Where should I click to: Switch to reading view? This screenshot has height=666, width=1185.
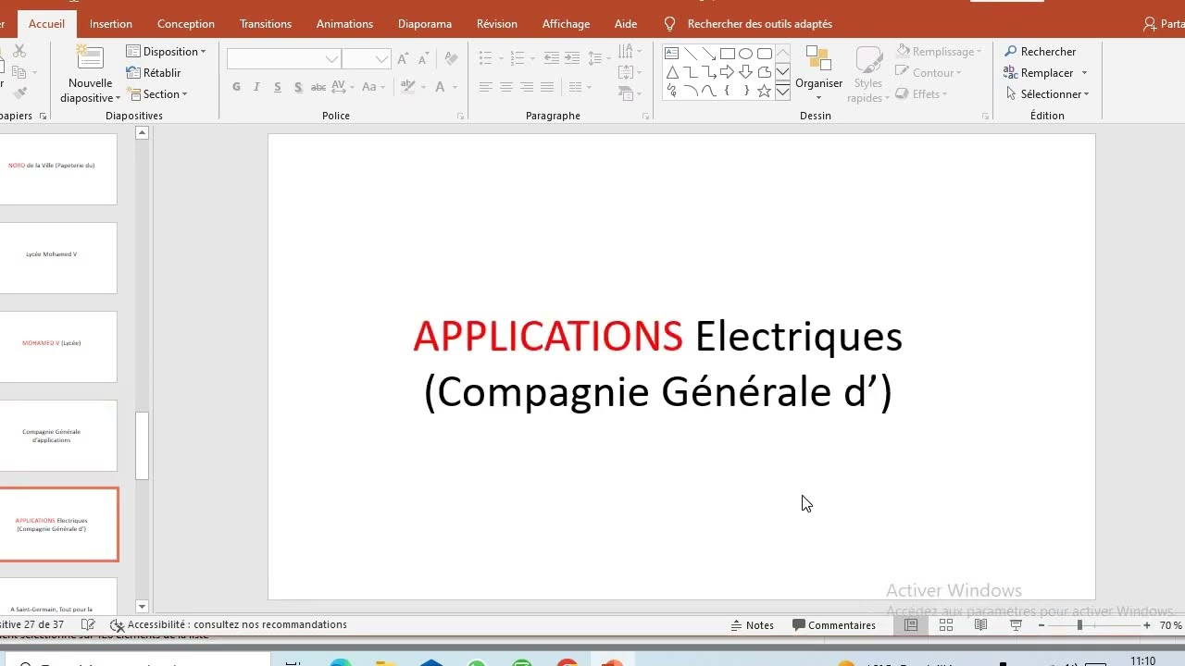(981, 625)
